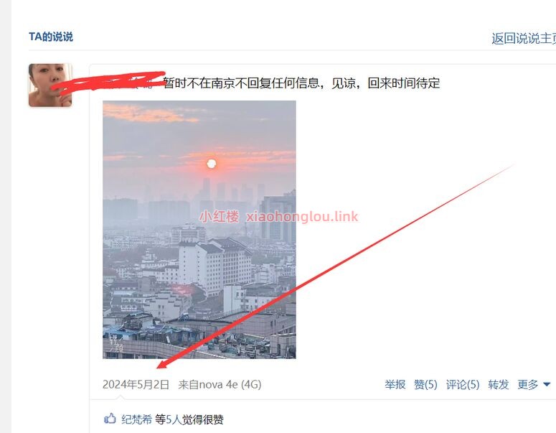Click the post text about 南京

click(x=301, y=83)
